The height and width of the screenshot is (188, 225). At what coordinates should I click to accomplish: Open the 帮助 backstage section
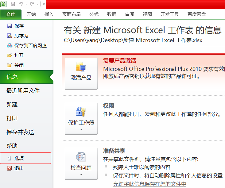click(x=12, y=146)
